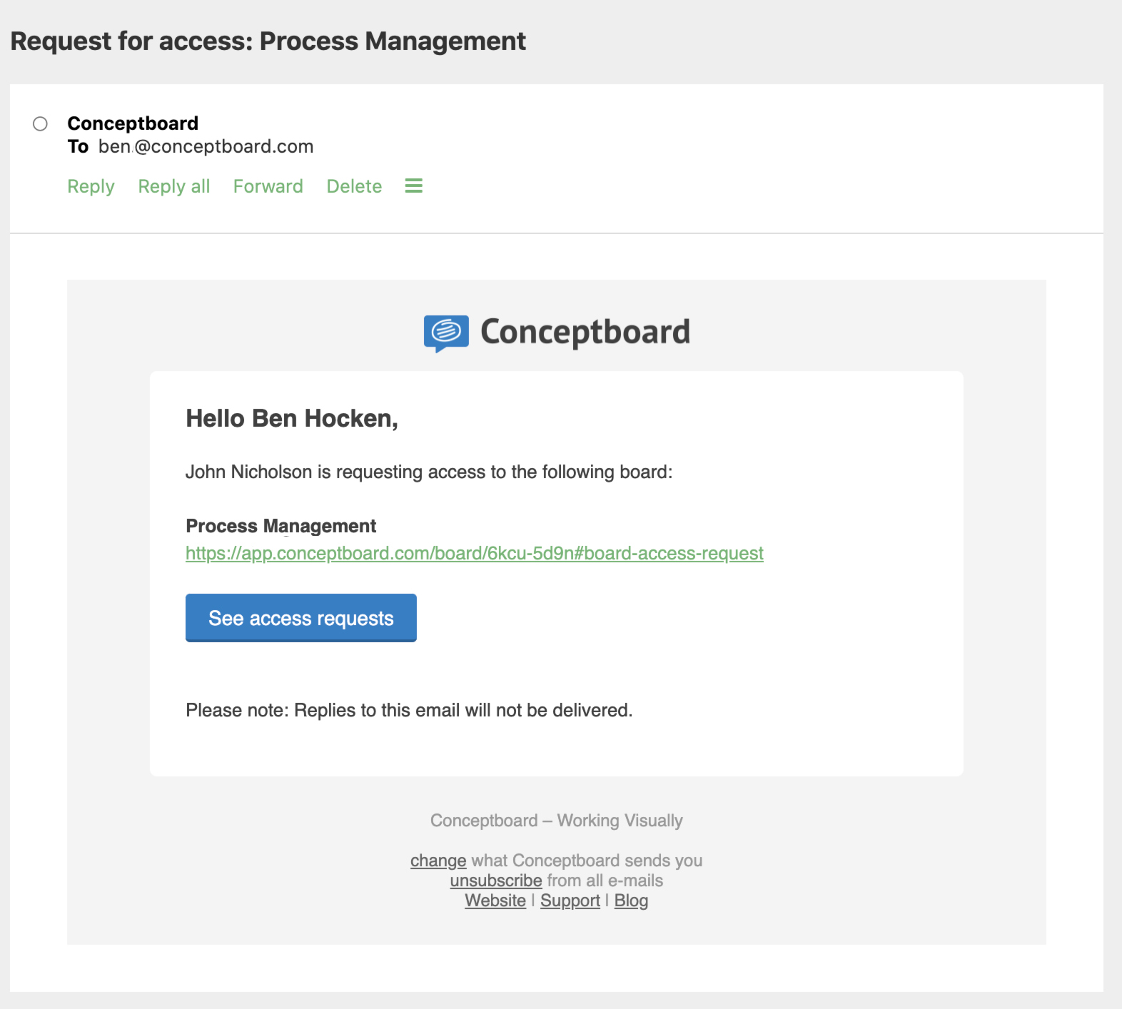Select the email radio circle beside Conceptboard

click(41, 124)
